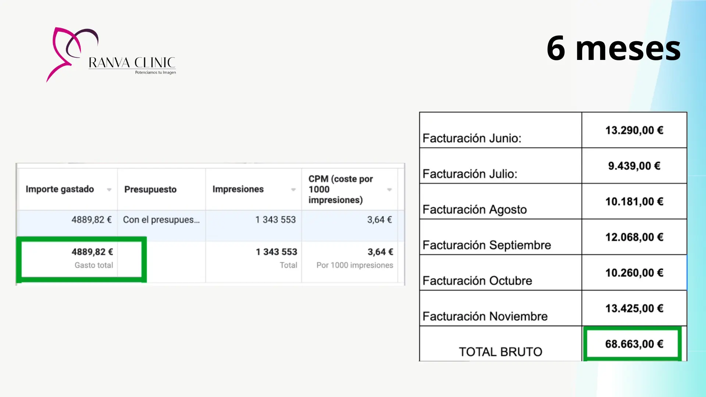Select the 13.425,00 € Noviembre amount

click(x=634, y=308)
